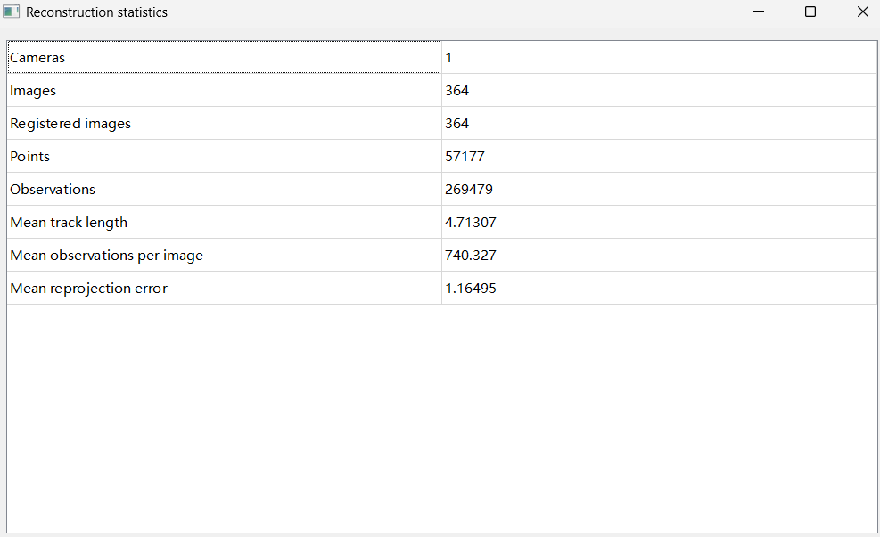The height and width of the screenshot is (537, 880).
Task: Click observations per image value 740.327
Action: tap(471, 256)
